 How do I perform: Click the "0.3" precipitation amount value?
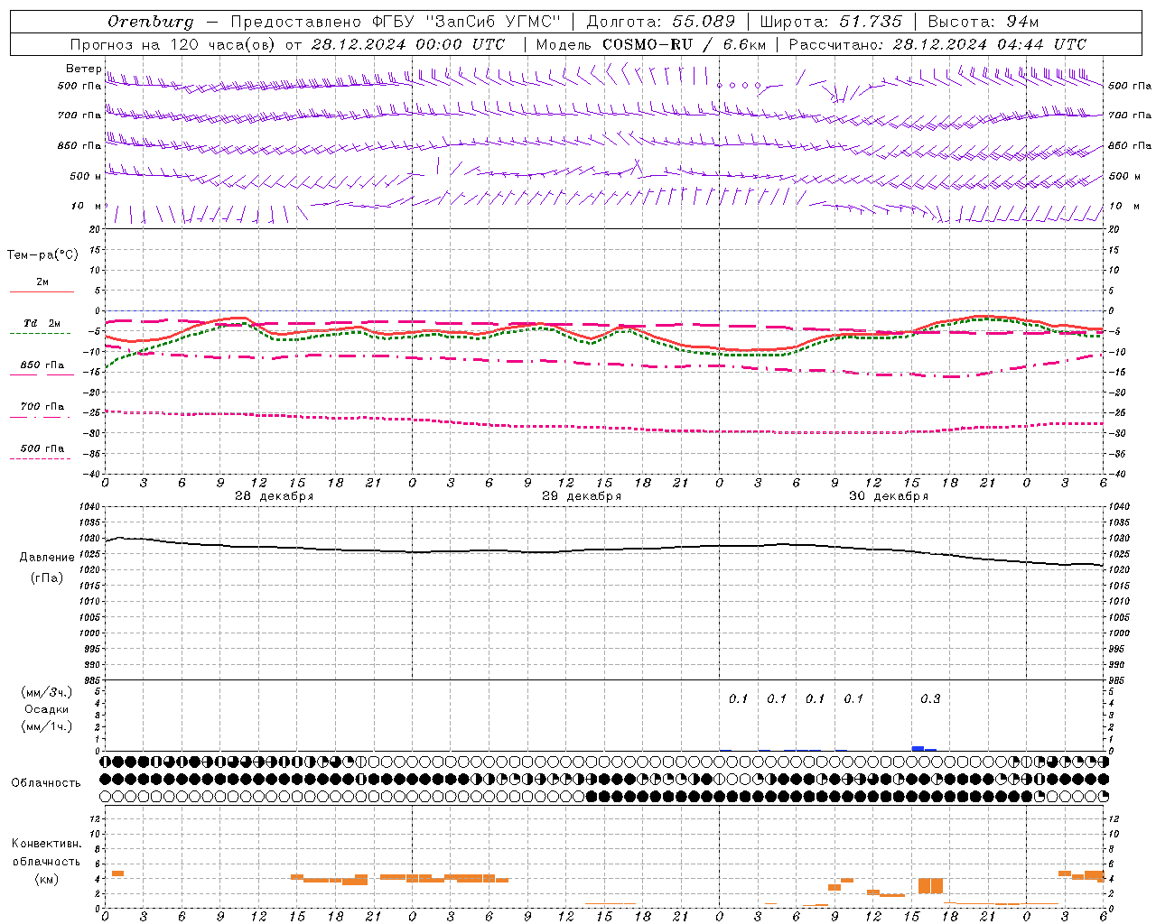click(x=930, y=698)
